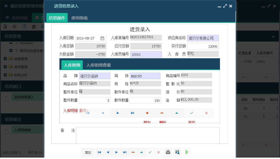Click the blue edit triangle icon on bottom toolbar
This screenshot has width=280, height=159.
(142, 152)
